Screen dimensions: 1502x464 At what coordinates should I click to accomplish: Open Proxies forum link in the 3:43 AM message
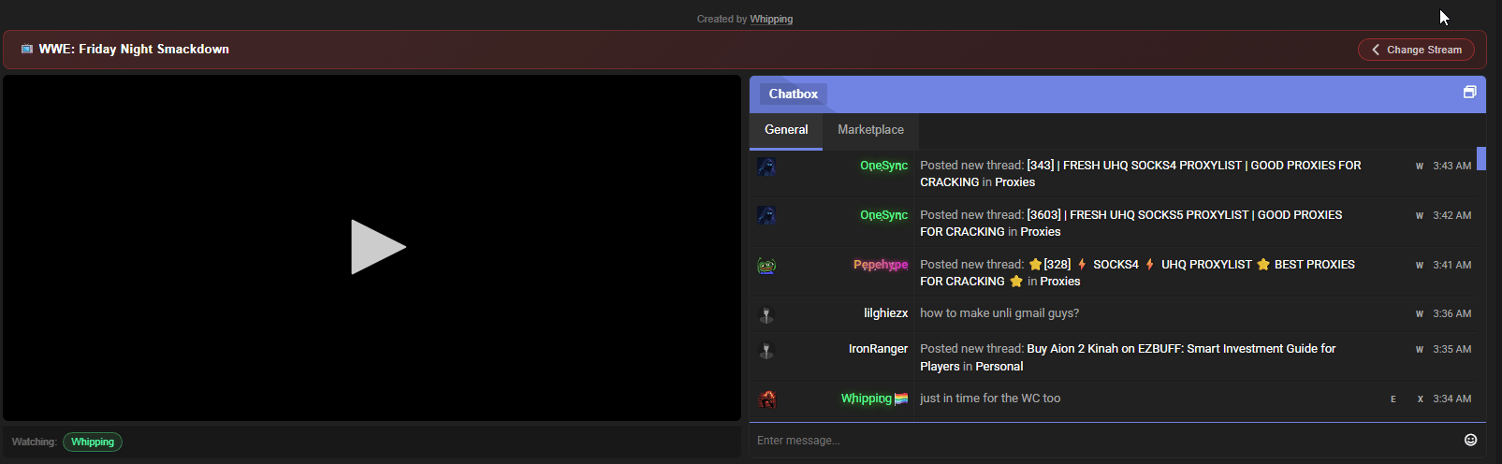pyautogui.click(x=1014, y=182)
